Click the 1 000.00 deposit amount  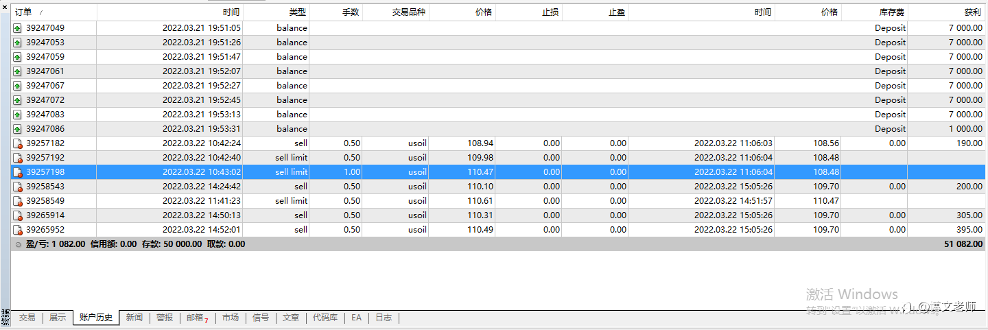[965, 129]
